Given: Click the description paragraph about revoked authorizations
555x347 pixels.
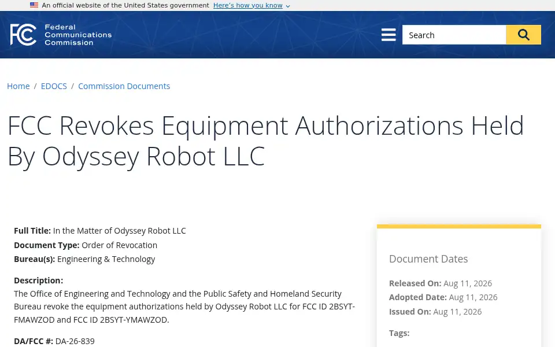Looking at the screenshot, I should click(184, 307).
